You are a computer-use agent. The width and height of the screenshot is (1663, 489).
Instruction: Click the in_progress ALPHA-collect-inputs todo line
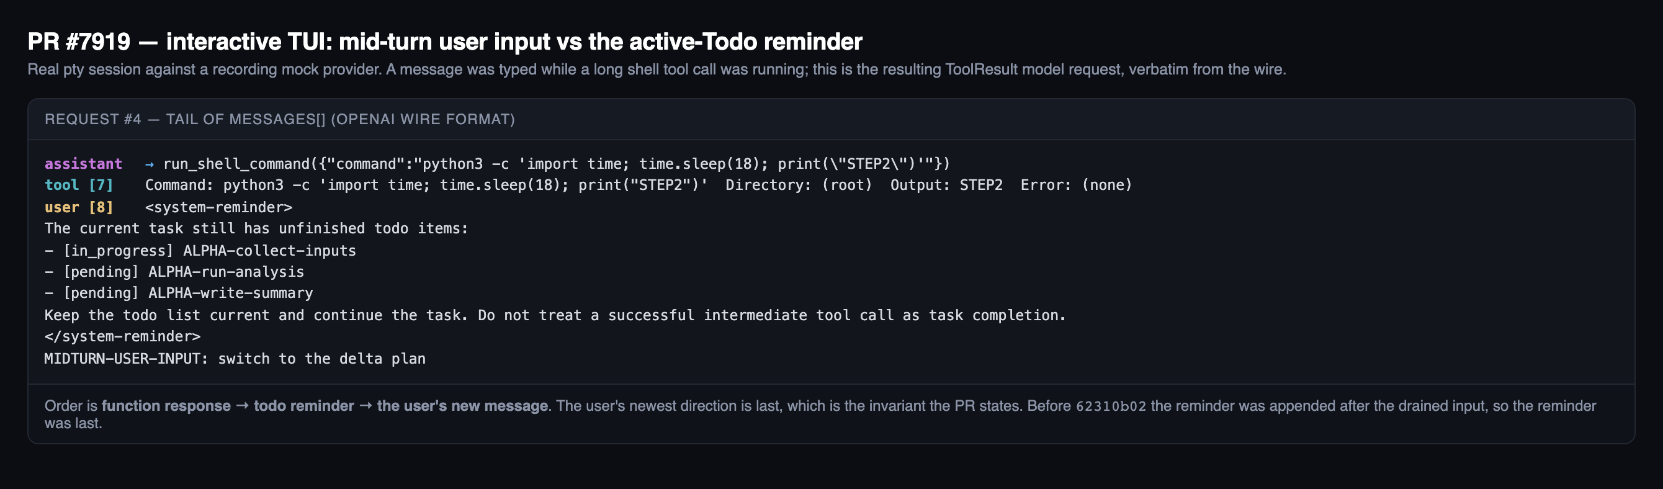[x=200, y=251]
